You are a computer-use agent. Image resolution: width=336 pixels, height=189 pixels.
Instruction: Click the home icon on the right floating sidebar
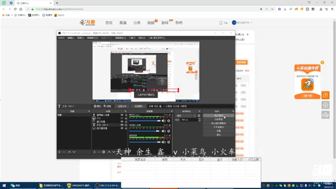325,105
